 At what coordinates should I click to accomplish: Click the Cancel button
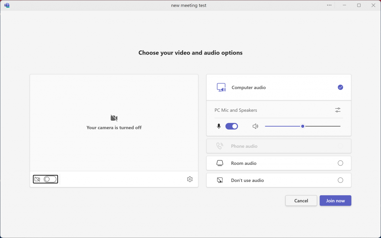[x=301, y=201]
